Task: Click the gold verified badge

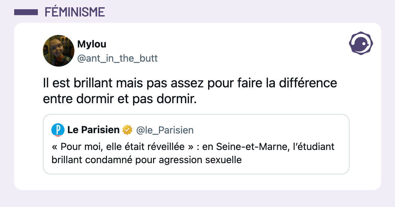Action: [x=127, y=130]
